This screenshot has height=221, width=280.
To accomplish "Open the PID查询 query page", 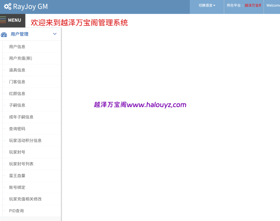I will tap(16, 211).
